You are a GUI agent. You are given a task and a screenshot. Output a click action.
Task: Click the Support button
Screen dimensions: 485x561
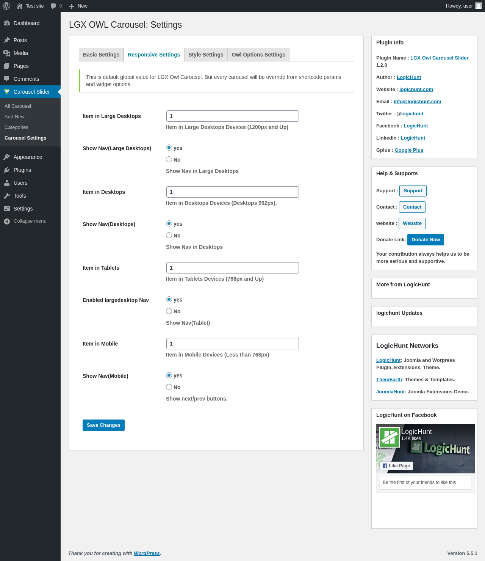tap(413, 191)
